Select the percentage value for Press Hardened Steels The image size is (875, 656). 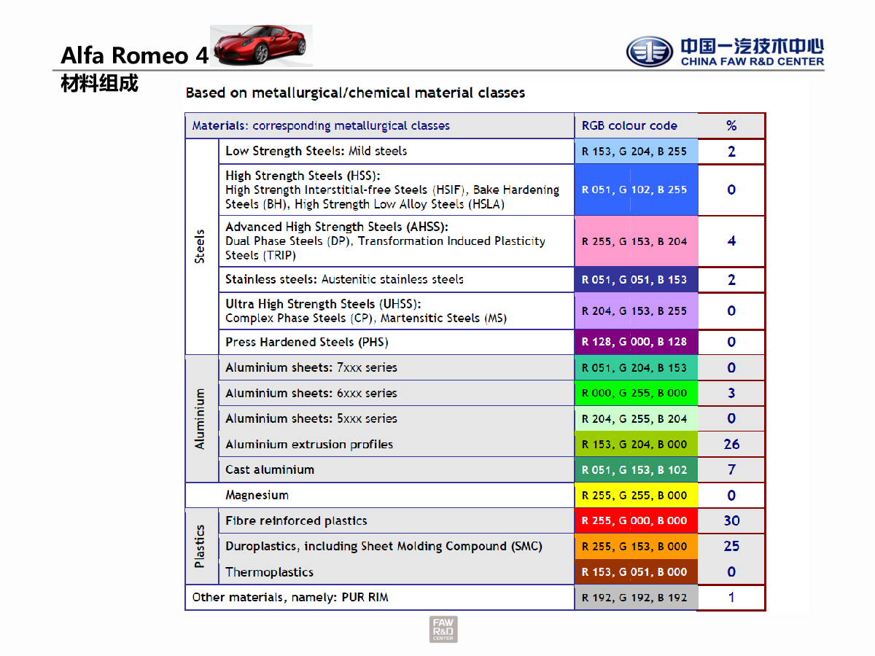coord(731,342)
